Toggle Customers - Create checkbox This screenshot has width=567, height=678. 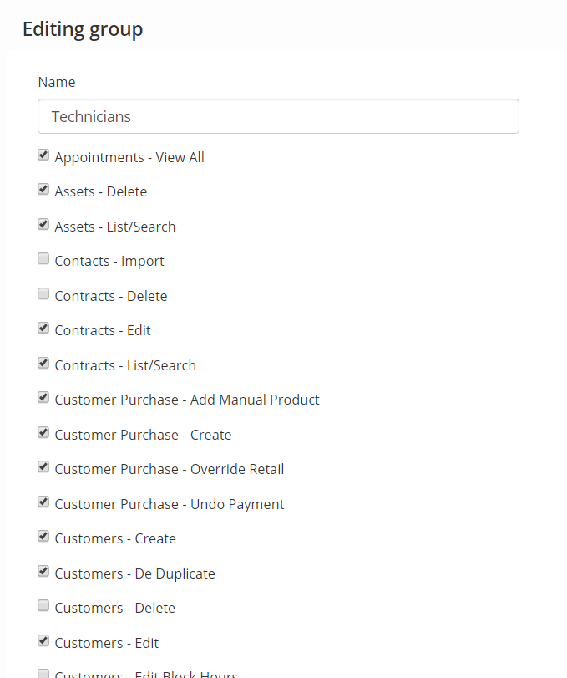click(x=43, y=537)
